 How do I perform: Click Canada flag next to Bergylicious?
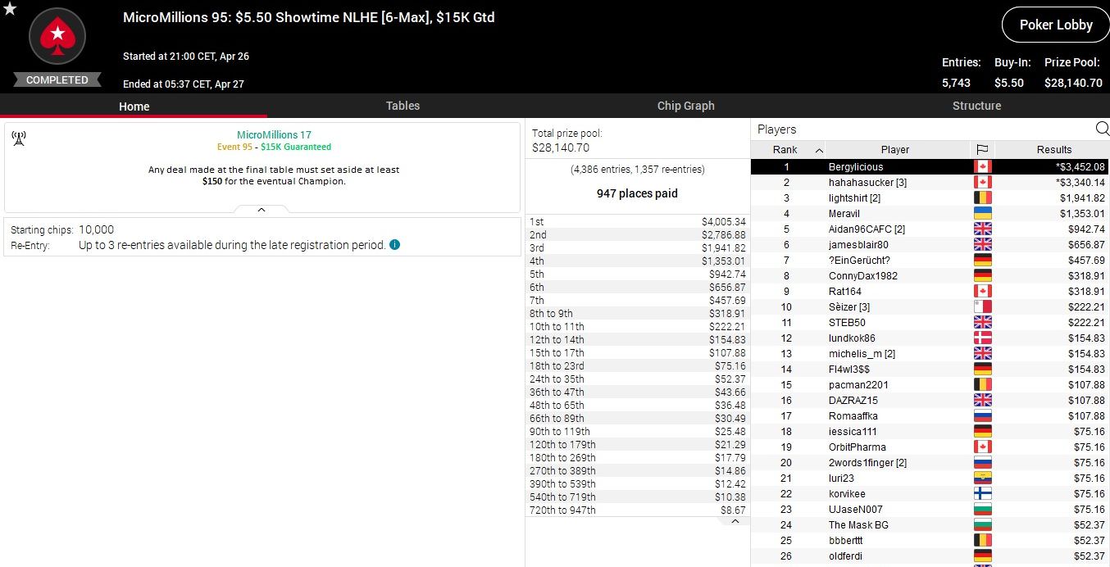click(x=982, y=167)
